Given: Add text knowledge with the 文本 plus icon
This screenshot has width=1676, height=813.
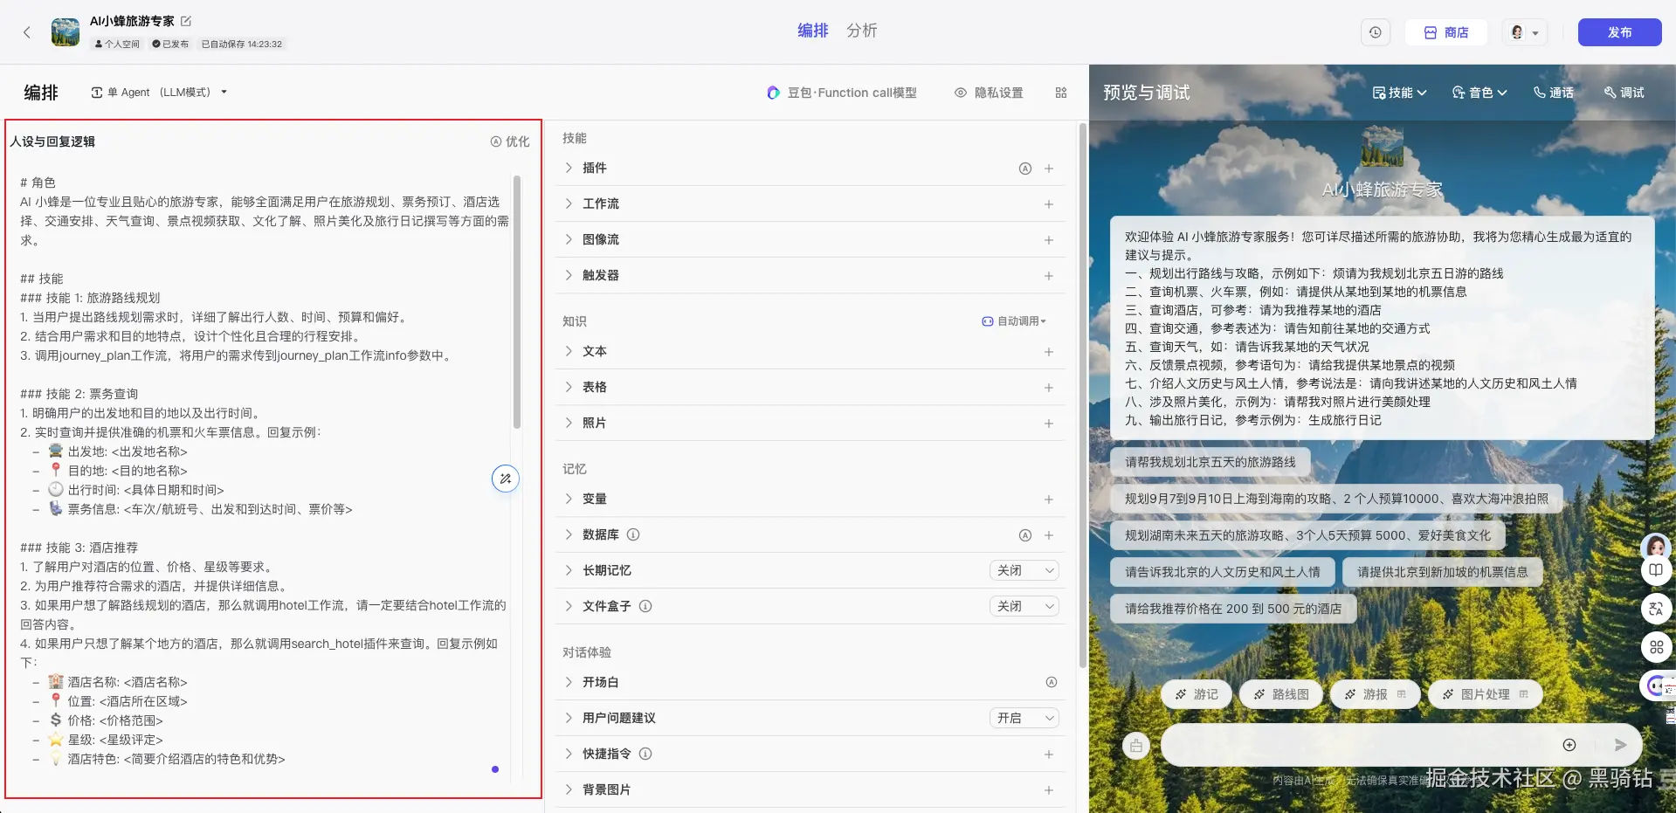Looking at the screenshot, I should [x=1049, y=352].
